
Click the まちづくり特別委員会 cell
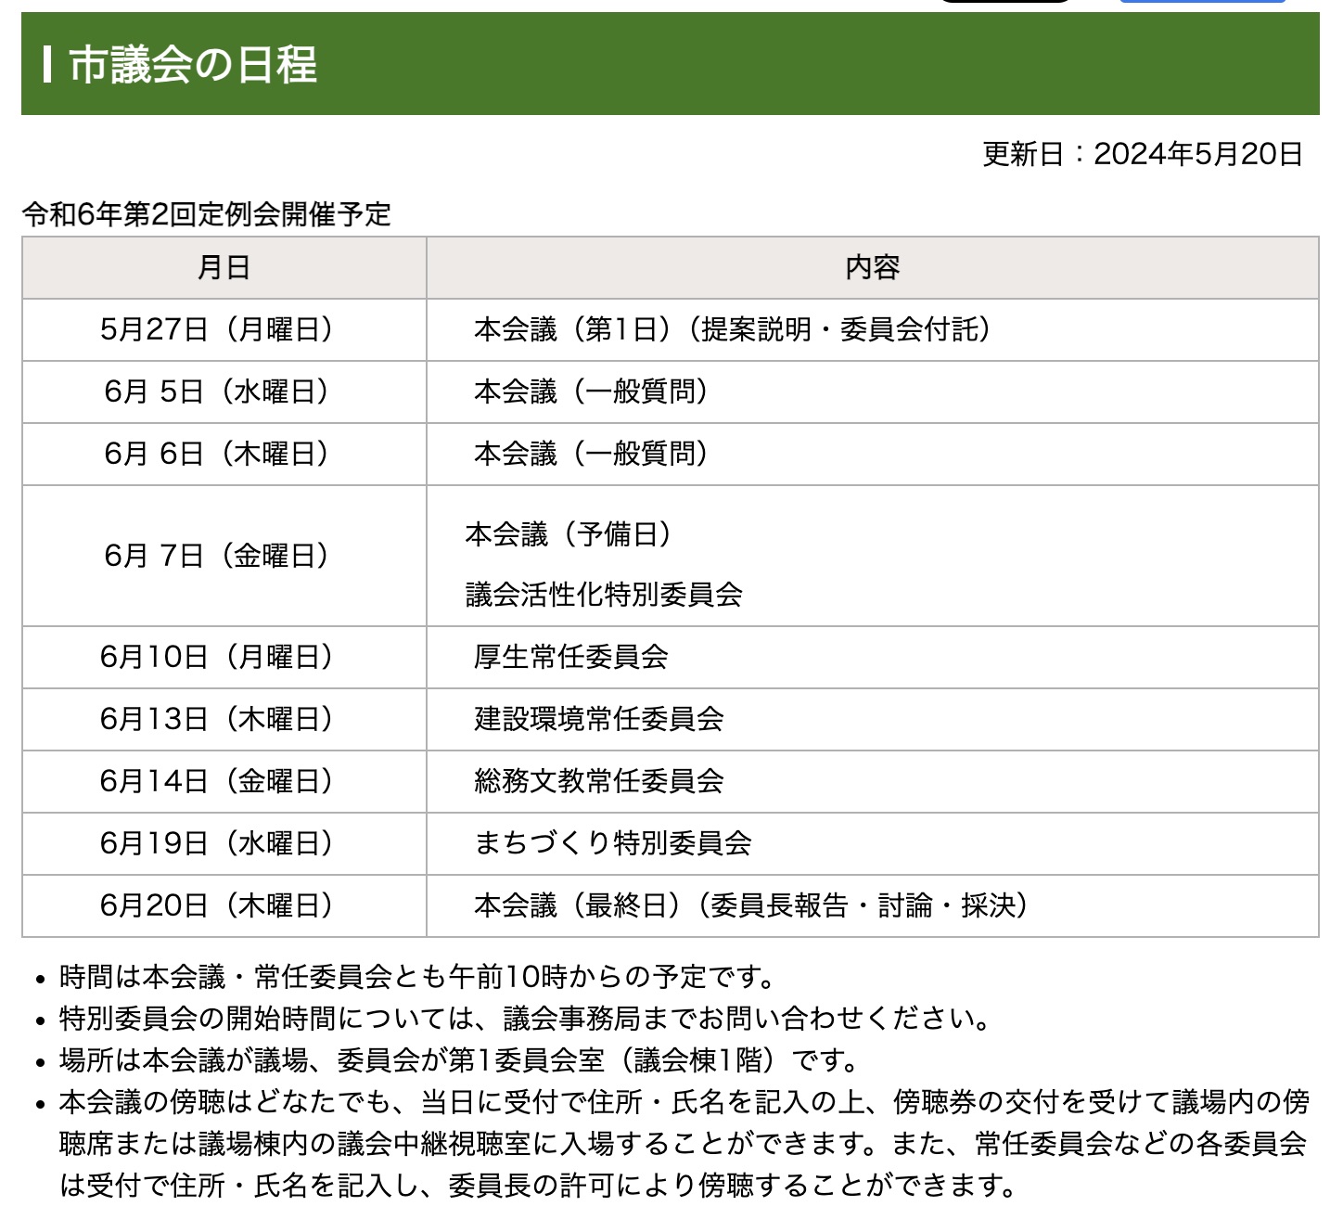click(873, 844)
